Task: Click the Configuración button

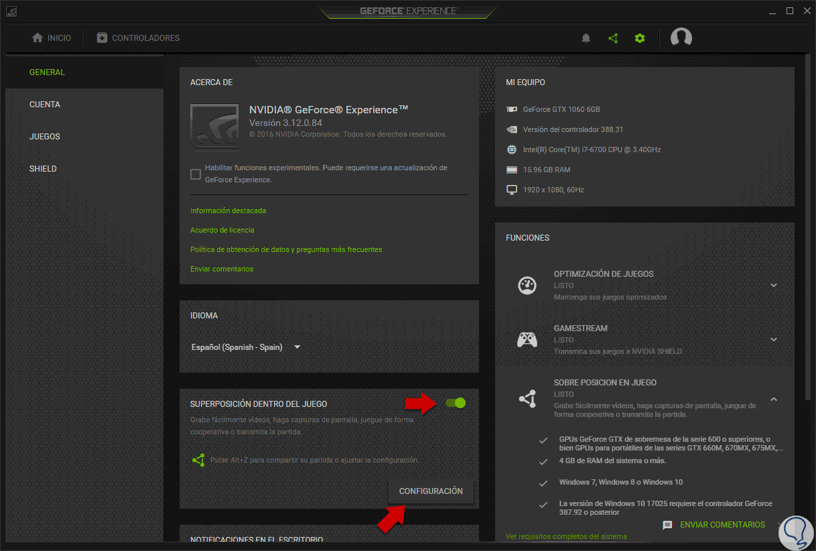Action: (x=431, y=491)
